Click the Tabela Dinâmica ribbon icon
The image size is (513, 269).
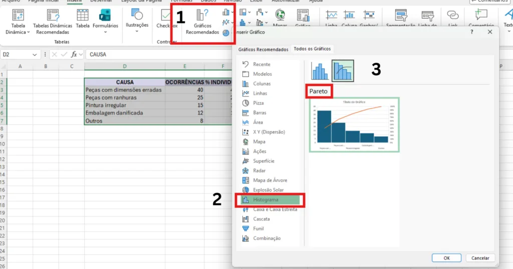point(18,15)
